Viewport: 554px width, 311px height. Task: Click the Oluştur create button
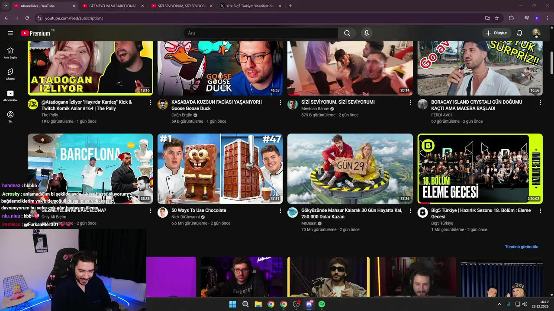pyautogui.click(x=497, y=33)
